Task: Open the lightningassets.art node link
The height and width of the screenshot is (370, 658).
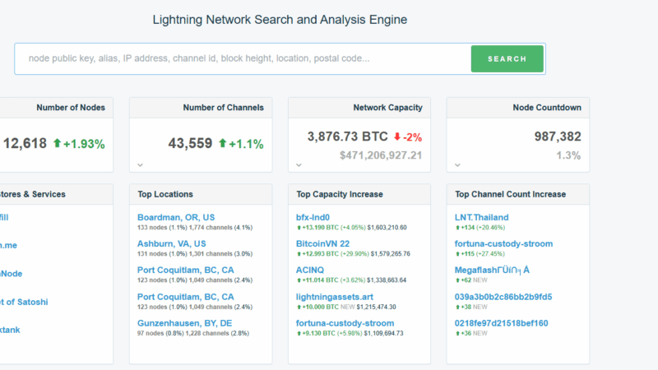Action: click(333, 297)
